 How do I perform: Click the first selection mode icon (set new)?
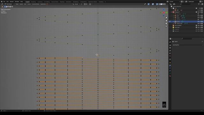pyautogui.click(x=5, y=6)
